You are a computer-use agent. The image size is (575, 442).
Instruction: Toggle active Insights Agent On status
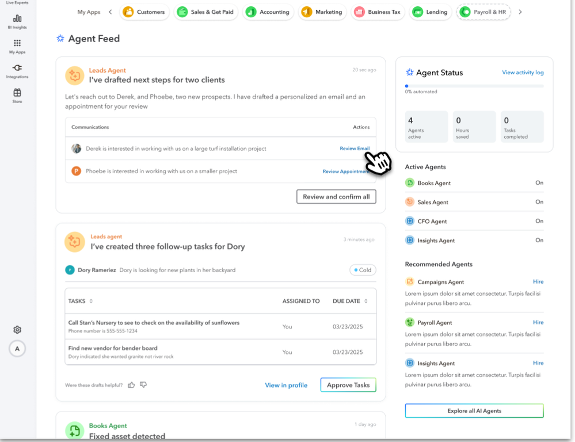click(x=539, y=240)
